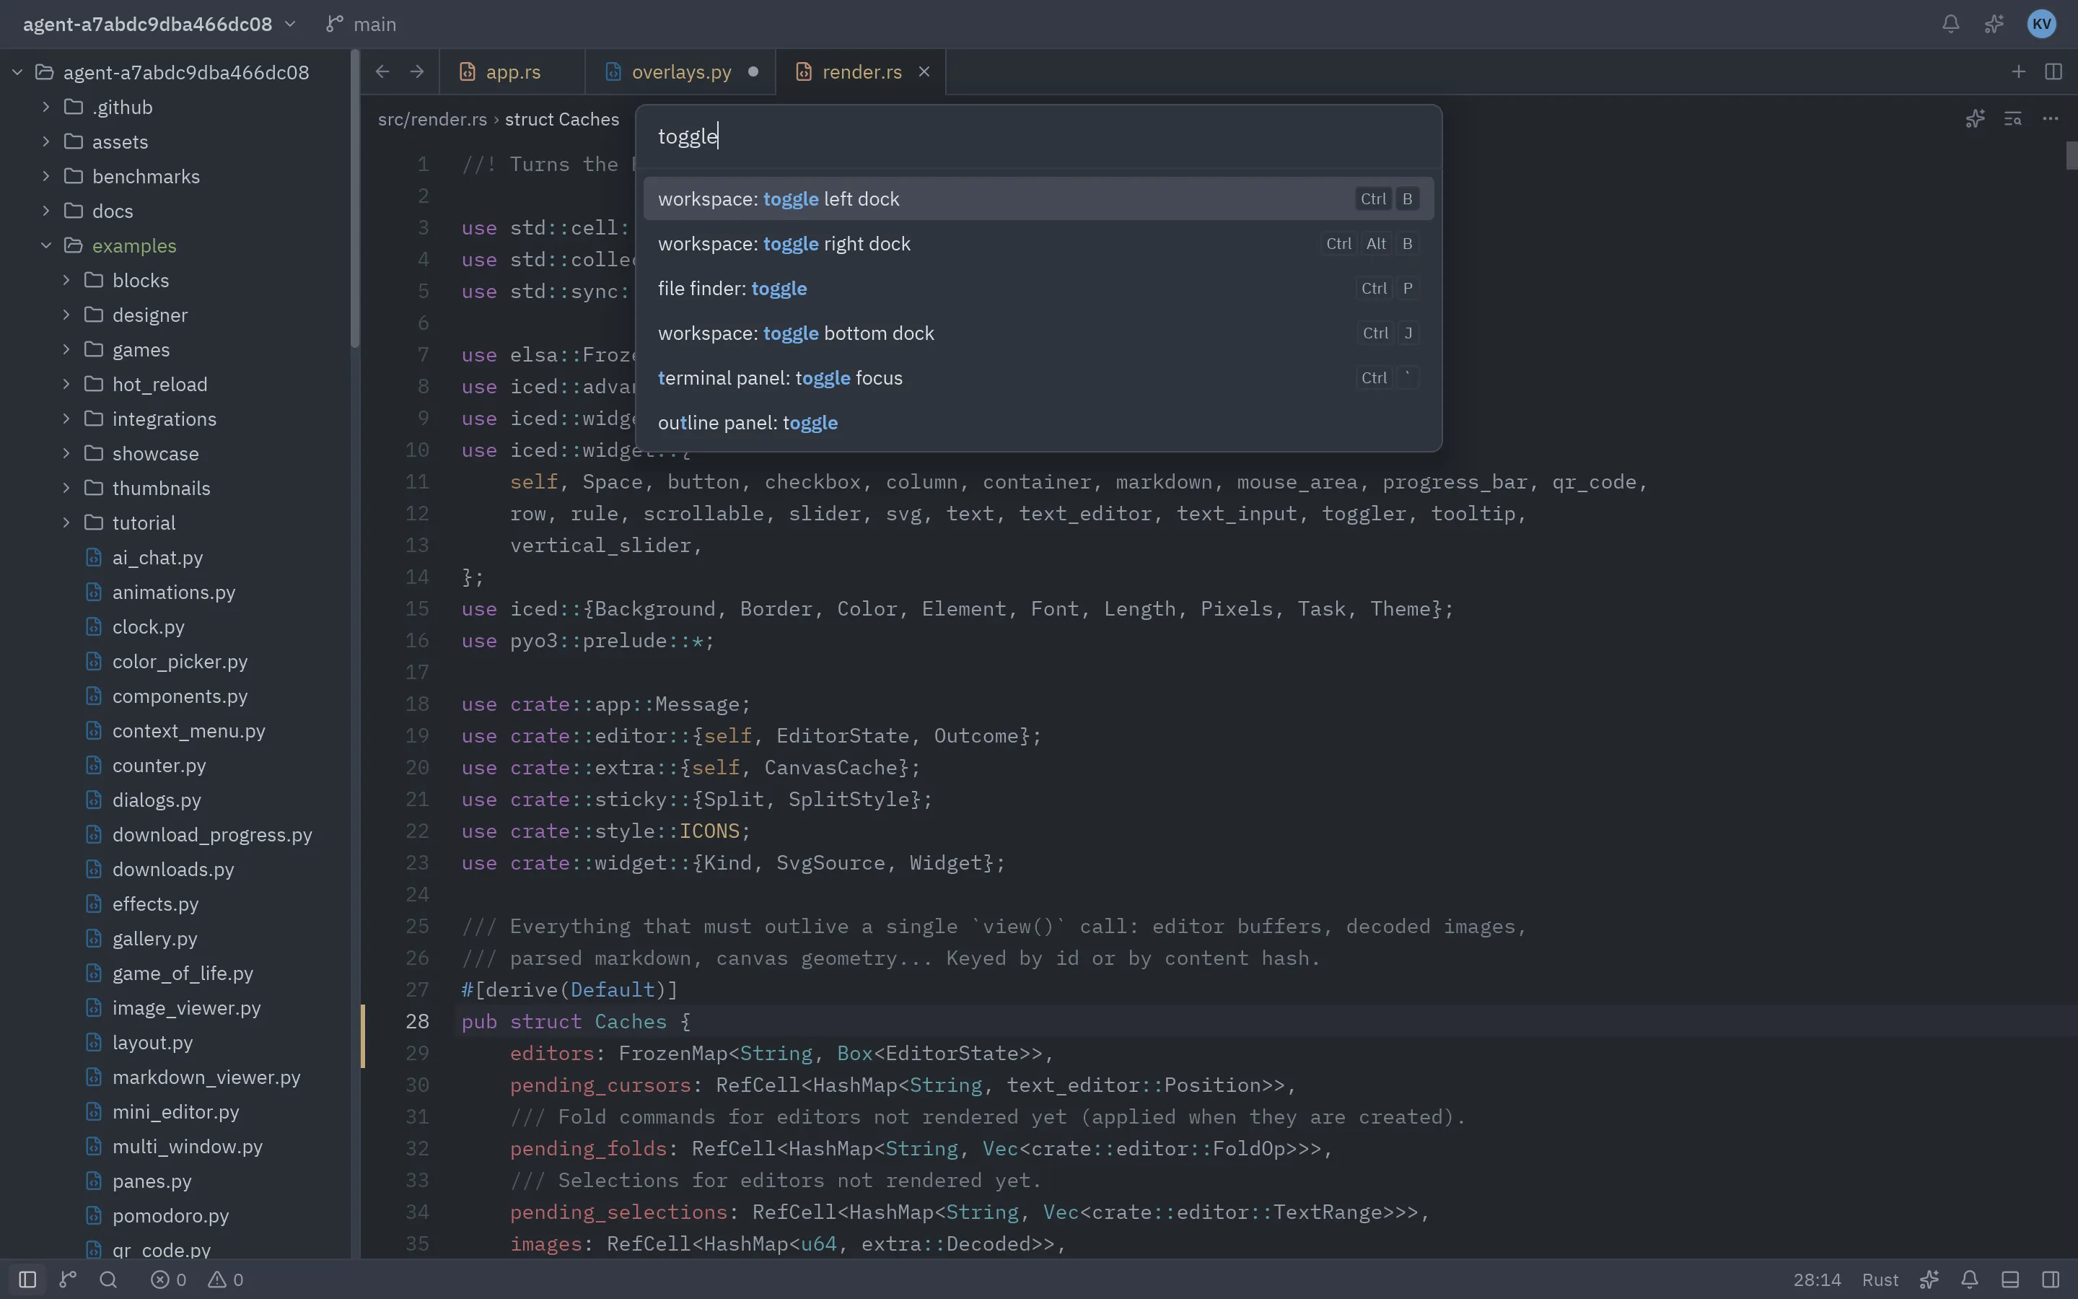Open new tab plus icon
The height and width of the screenshot is (1299, 2078).
2018,71
